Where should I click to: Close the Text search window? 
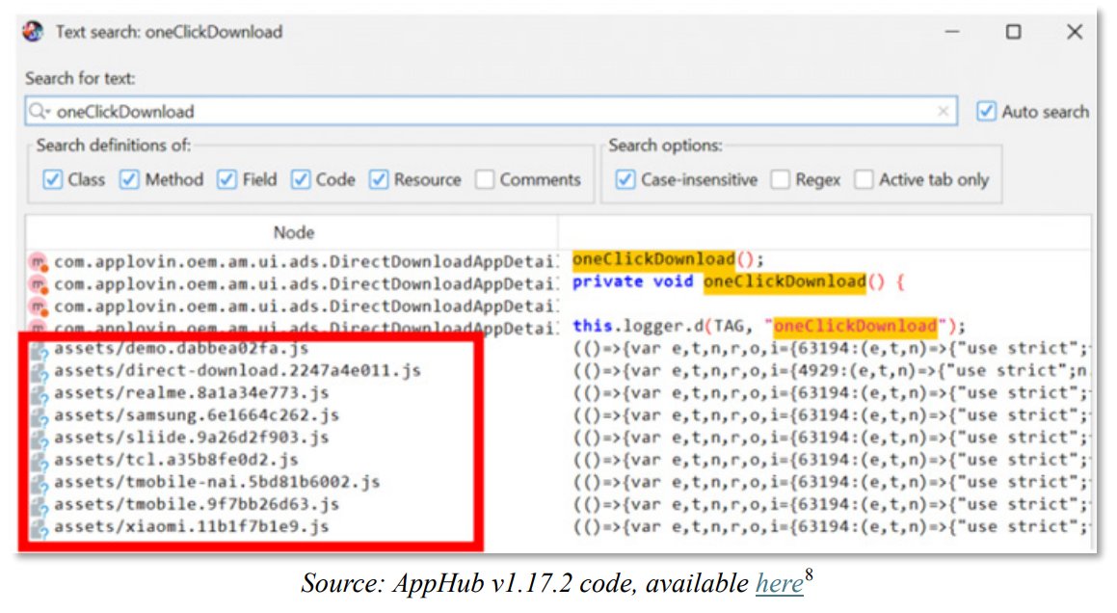pyautogui.click(x=1075, y=32)
